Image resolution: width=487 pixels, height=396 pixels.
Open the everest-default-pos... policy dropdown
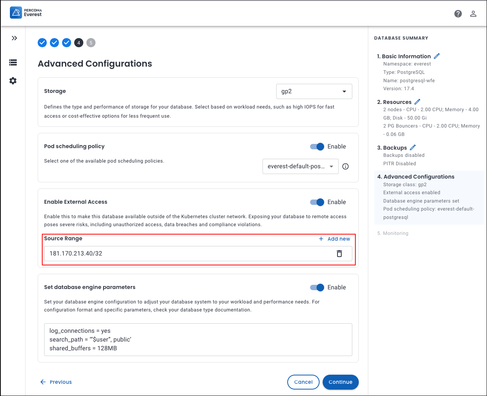point(300,166)
